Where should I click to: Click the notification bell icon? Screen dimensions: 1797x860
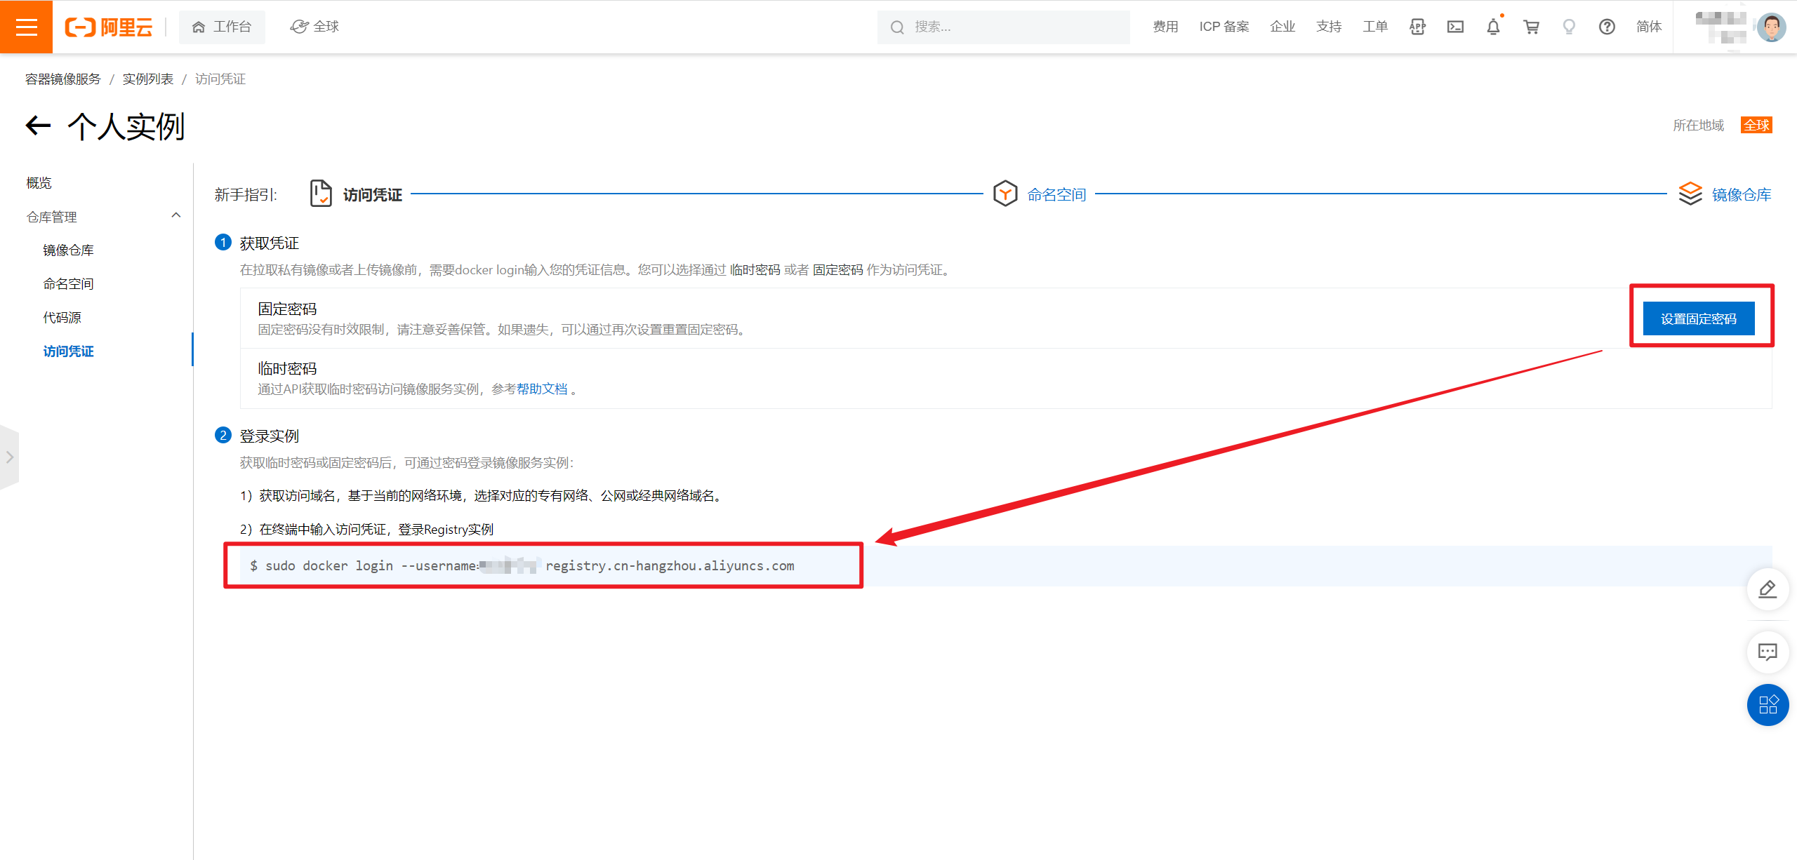point(1493,27)
